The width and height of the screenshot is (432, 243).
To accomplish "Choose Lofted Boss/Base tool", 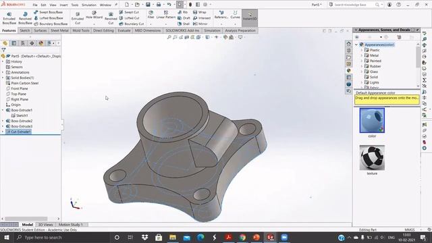I will click(x=49, y=18).
